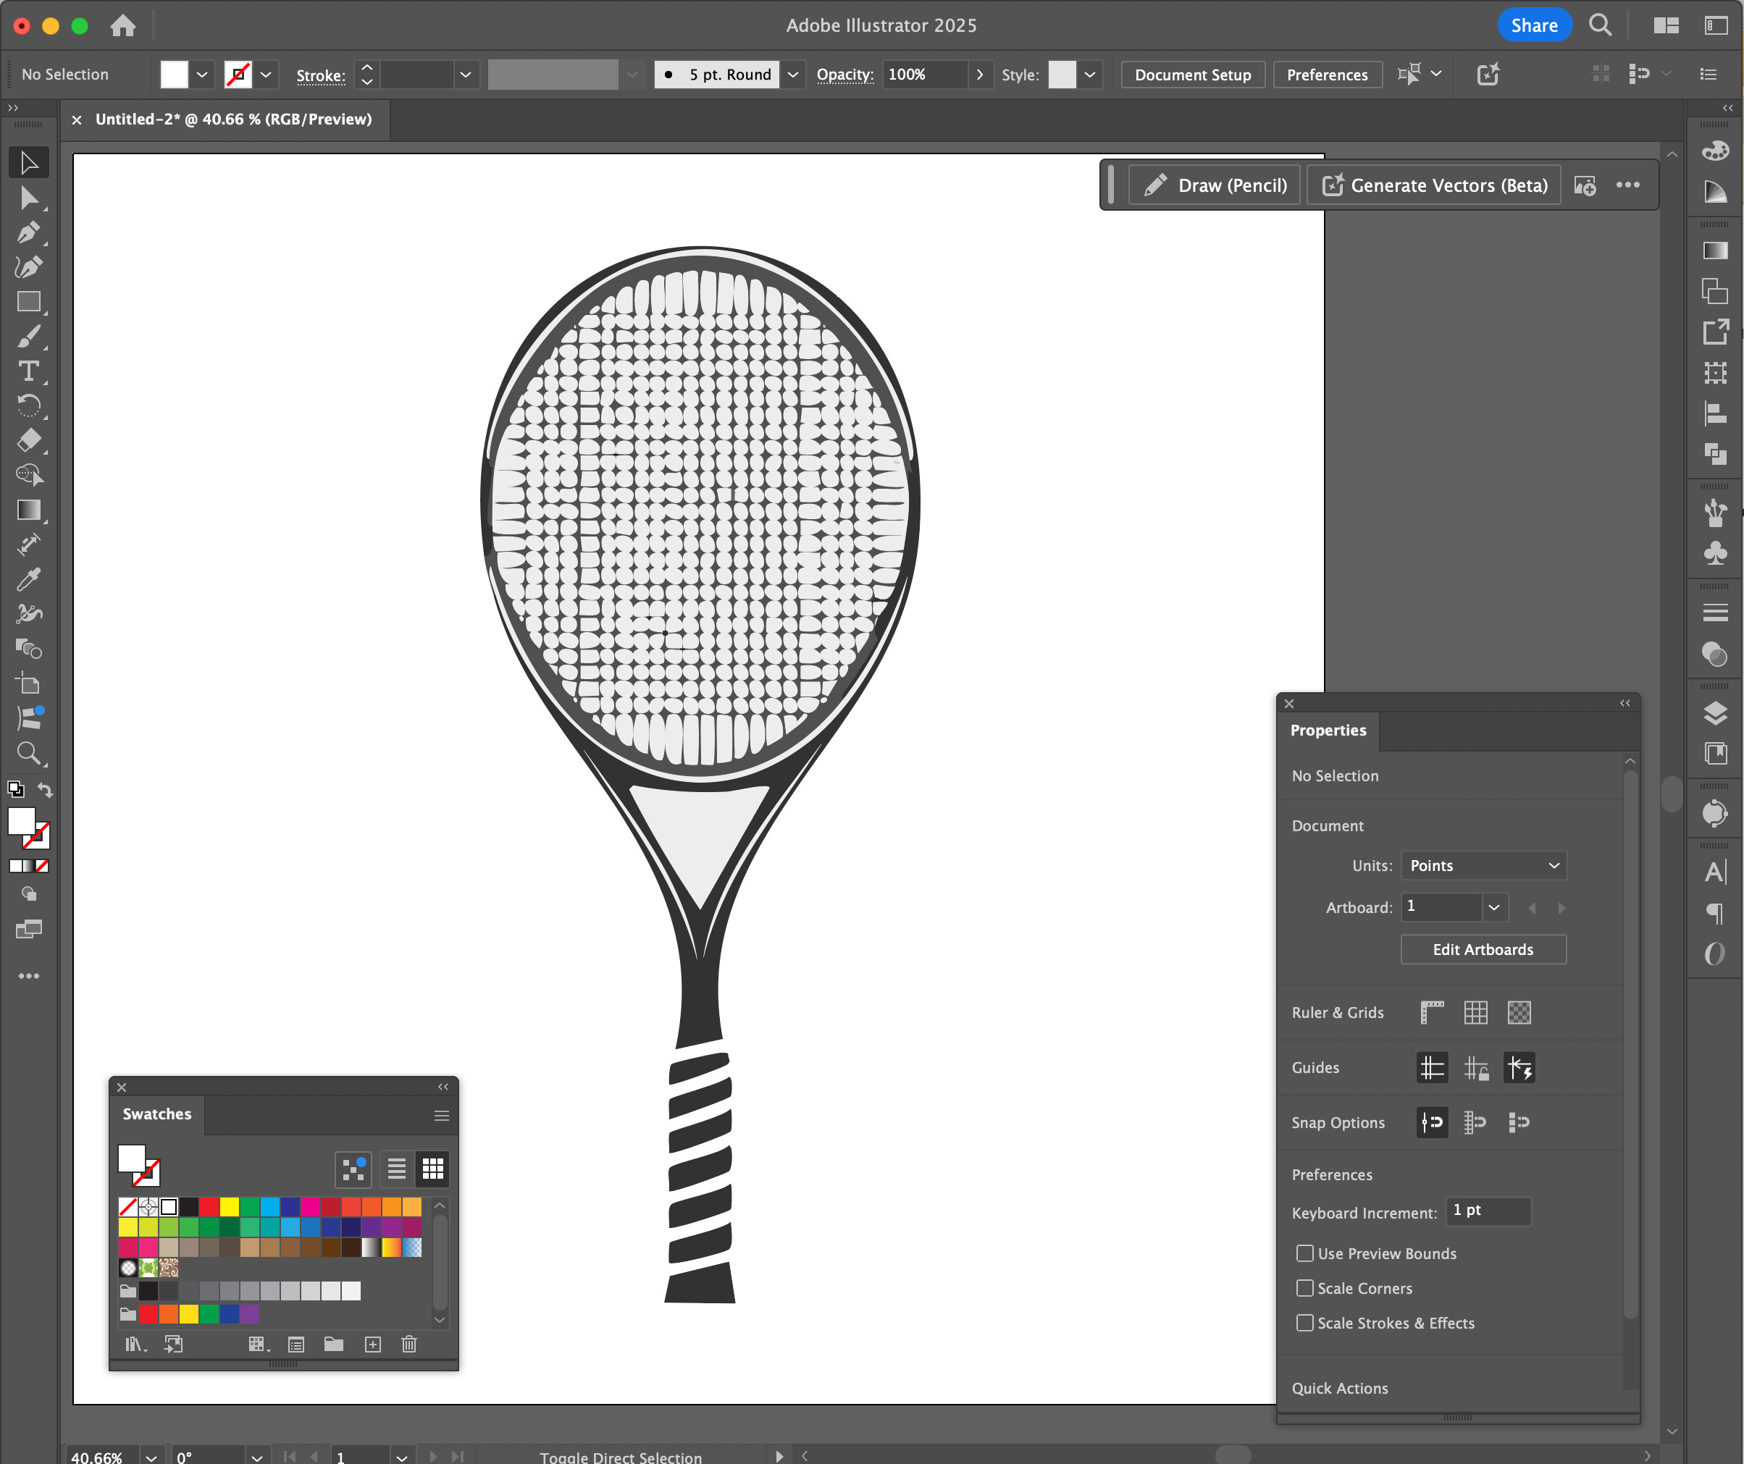Select the Pen tool
Screen dimensions: 1744x1464
coord(28,232)
